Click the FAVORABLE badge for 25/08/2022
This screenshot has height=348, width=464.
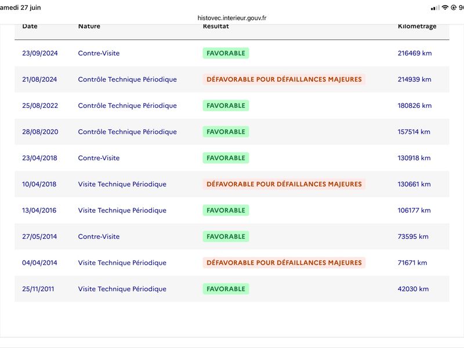click(226, 106)
